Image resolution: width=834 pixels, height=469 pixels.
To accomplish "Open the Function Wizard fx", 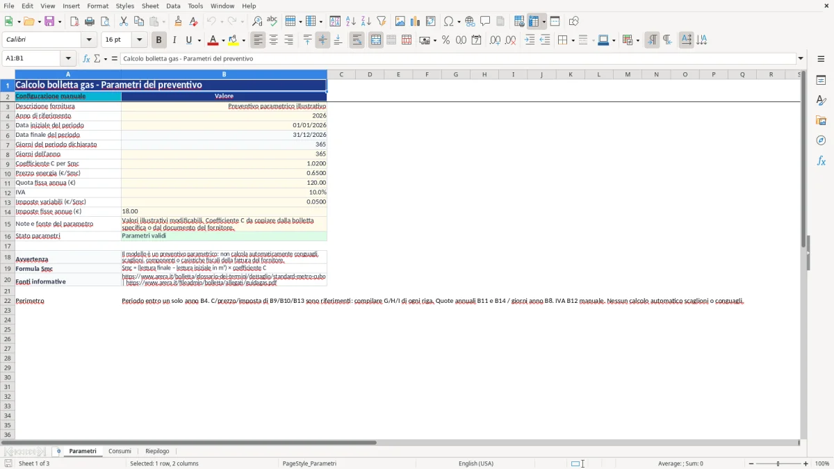I will [x=86, y=58].
